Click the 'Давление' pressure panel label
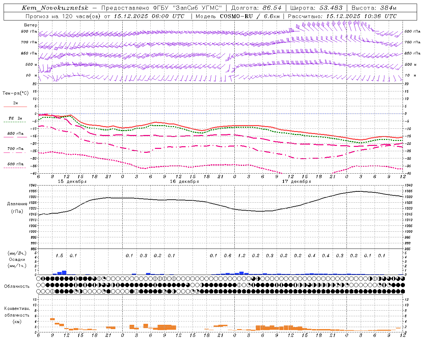422x338 pixels. tap(17, 204)
